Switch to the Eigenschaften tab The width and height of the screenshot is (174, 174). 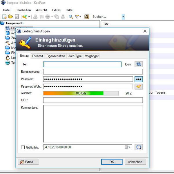point(56,56)
